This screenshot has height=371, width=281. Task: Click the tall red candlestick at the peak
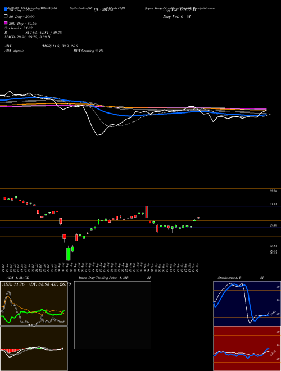[147, 212]
